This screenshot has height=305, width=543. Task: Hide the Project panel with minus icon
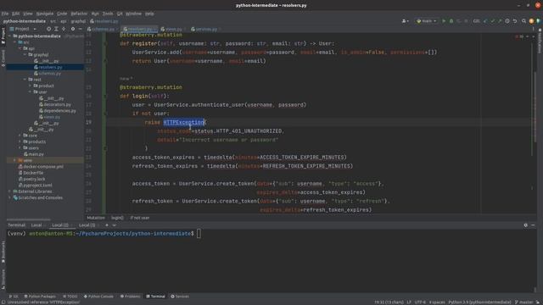(x=81, y=29)
